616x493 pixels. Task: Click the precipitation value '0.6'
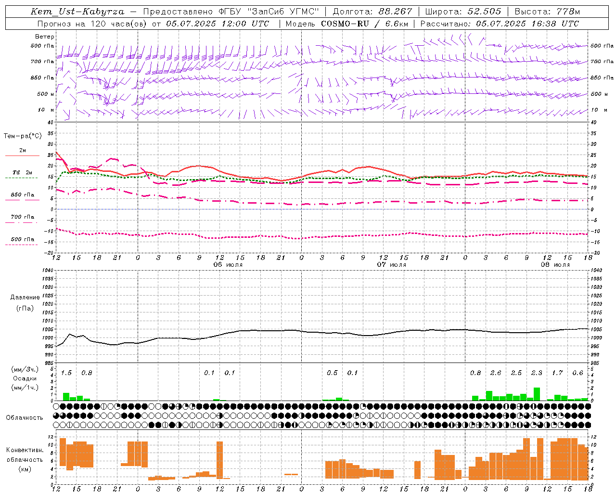[x=577, y=373]
